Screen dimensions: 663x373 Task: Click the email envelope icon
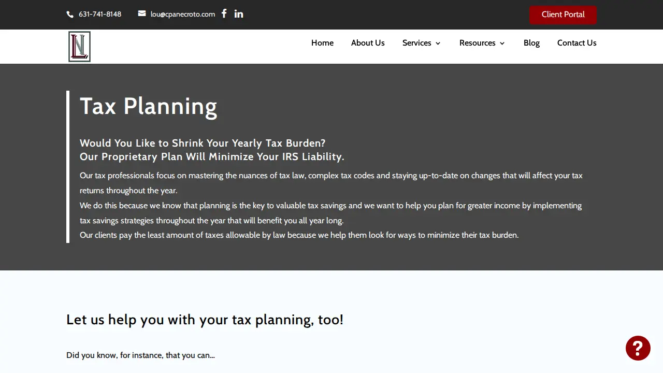click(x=142, y=13)
